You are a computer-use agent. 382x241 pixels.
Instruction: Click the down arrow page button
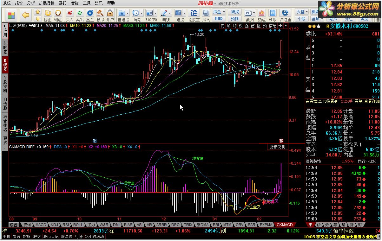point(37,18)
